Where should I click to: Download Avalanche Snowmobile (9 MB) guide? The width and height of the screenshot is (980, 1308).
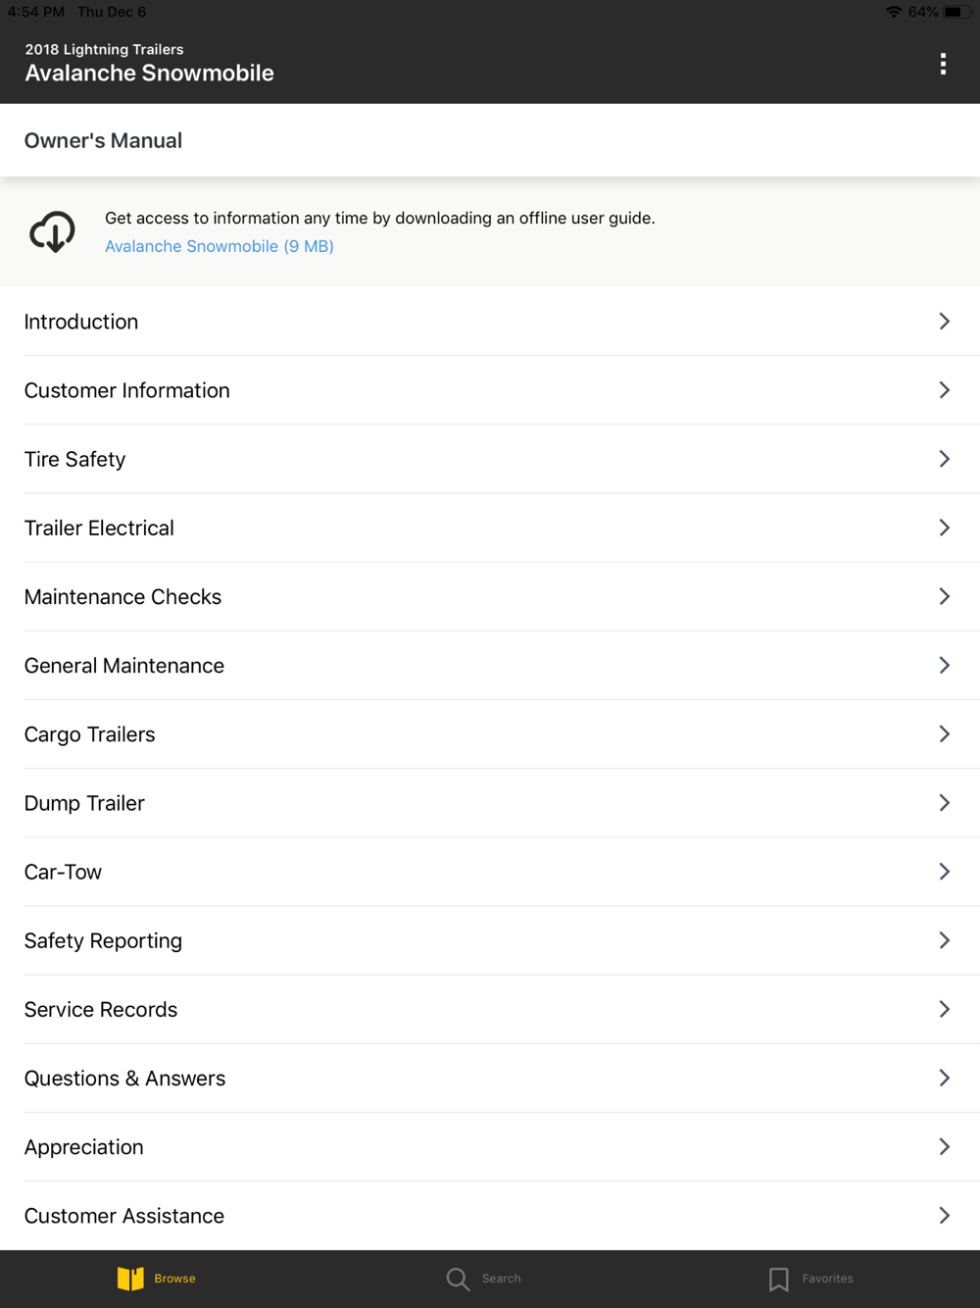(219, 246)
